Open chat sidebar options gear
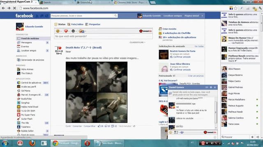263x147 pixels. [x=252, y=137]
